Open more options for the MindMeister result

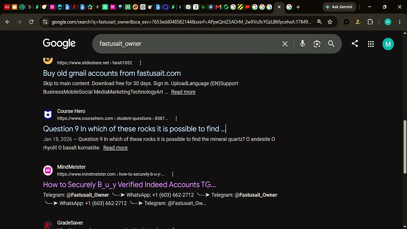173,174
